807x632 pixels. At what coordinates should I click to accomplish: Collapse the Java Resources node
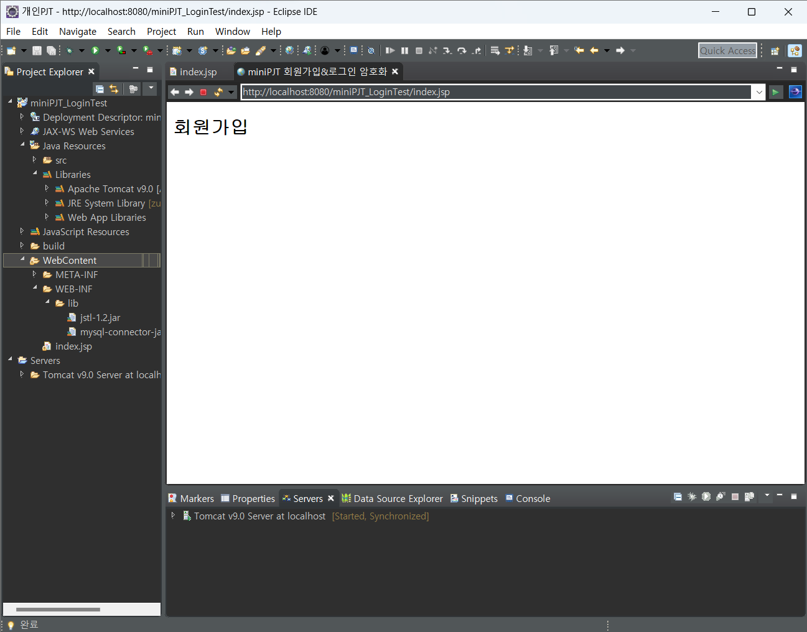(x=22, y=144)
